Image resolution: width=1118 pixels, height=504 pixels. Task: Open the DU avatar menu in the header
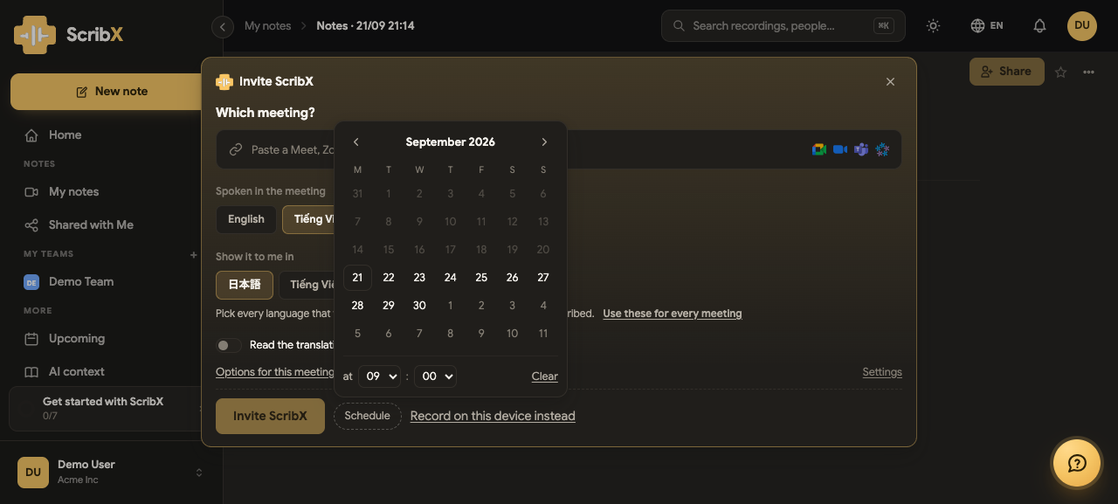click(1082, 25)
